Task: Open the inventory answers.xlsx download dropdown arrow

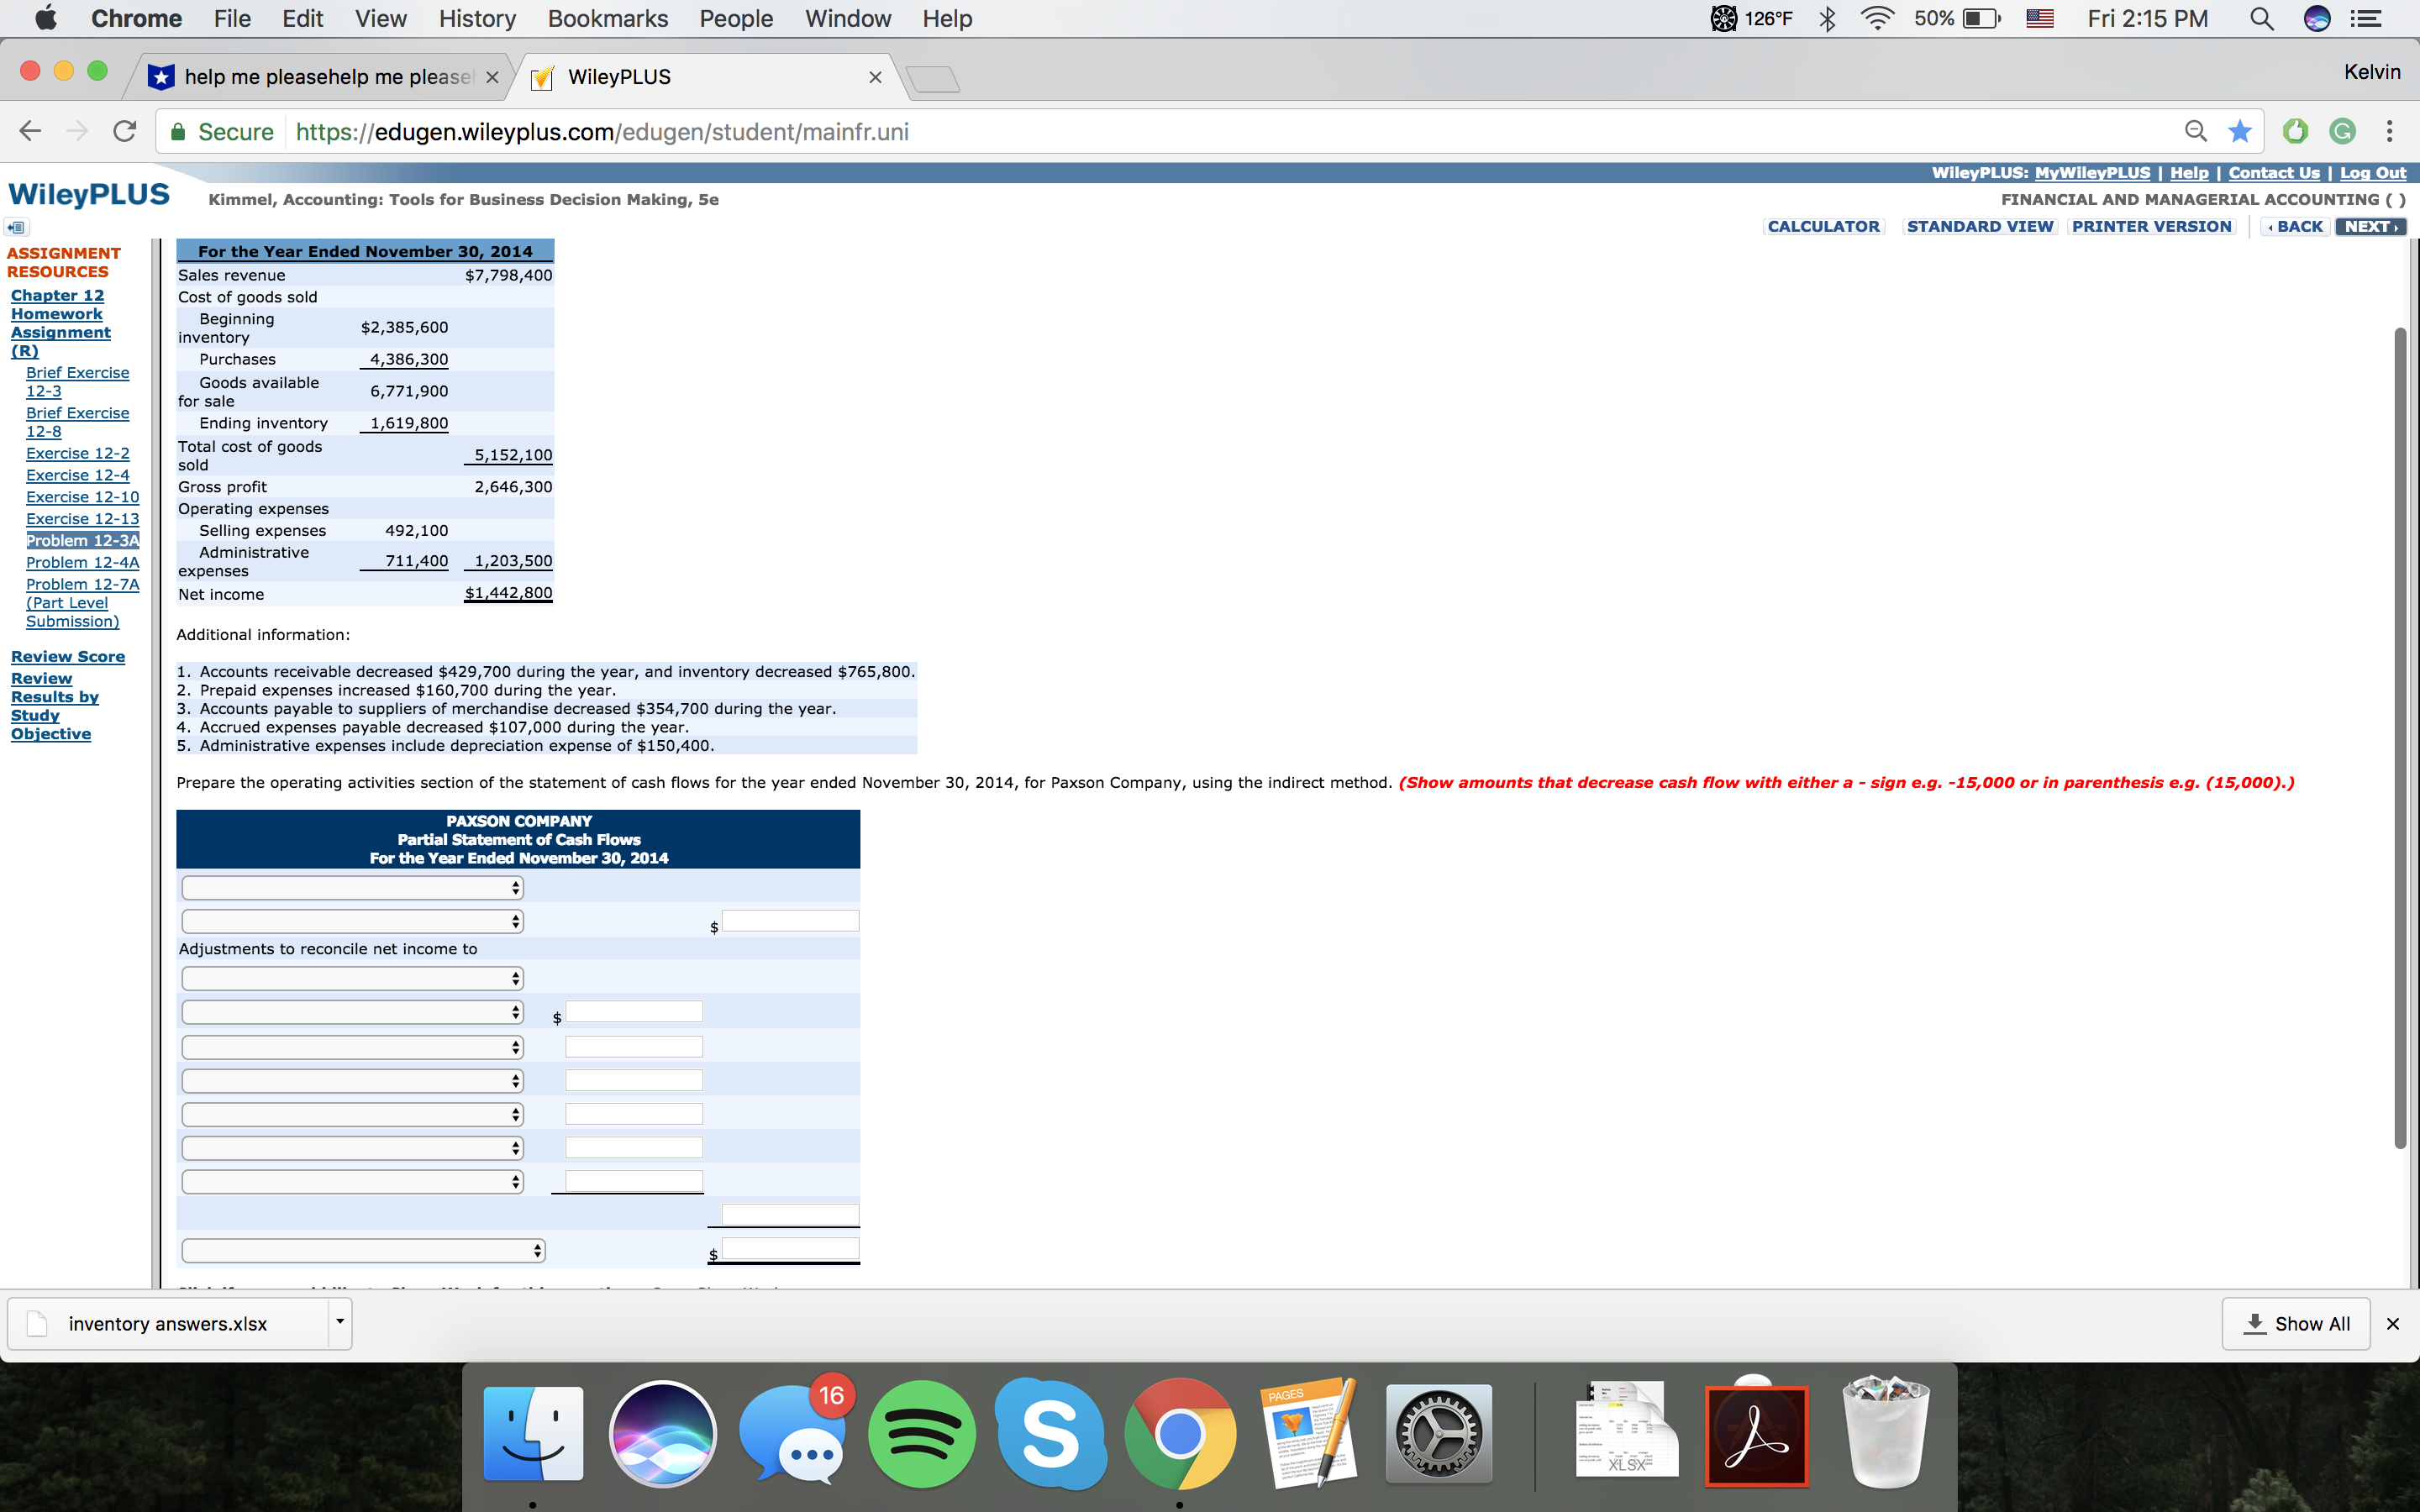Action: pos(340,1323)
